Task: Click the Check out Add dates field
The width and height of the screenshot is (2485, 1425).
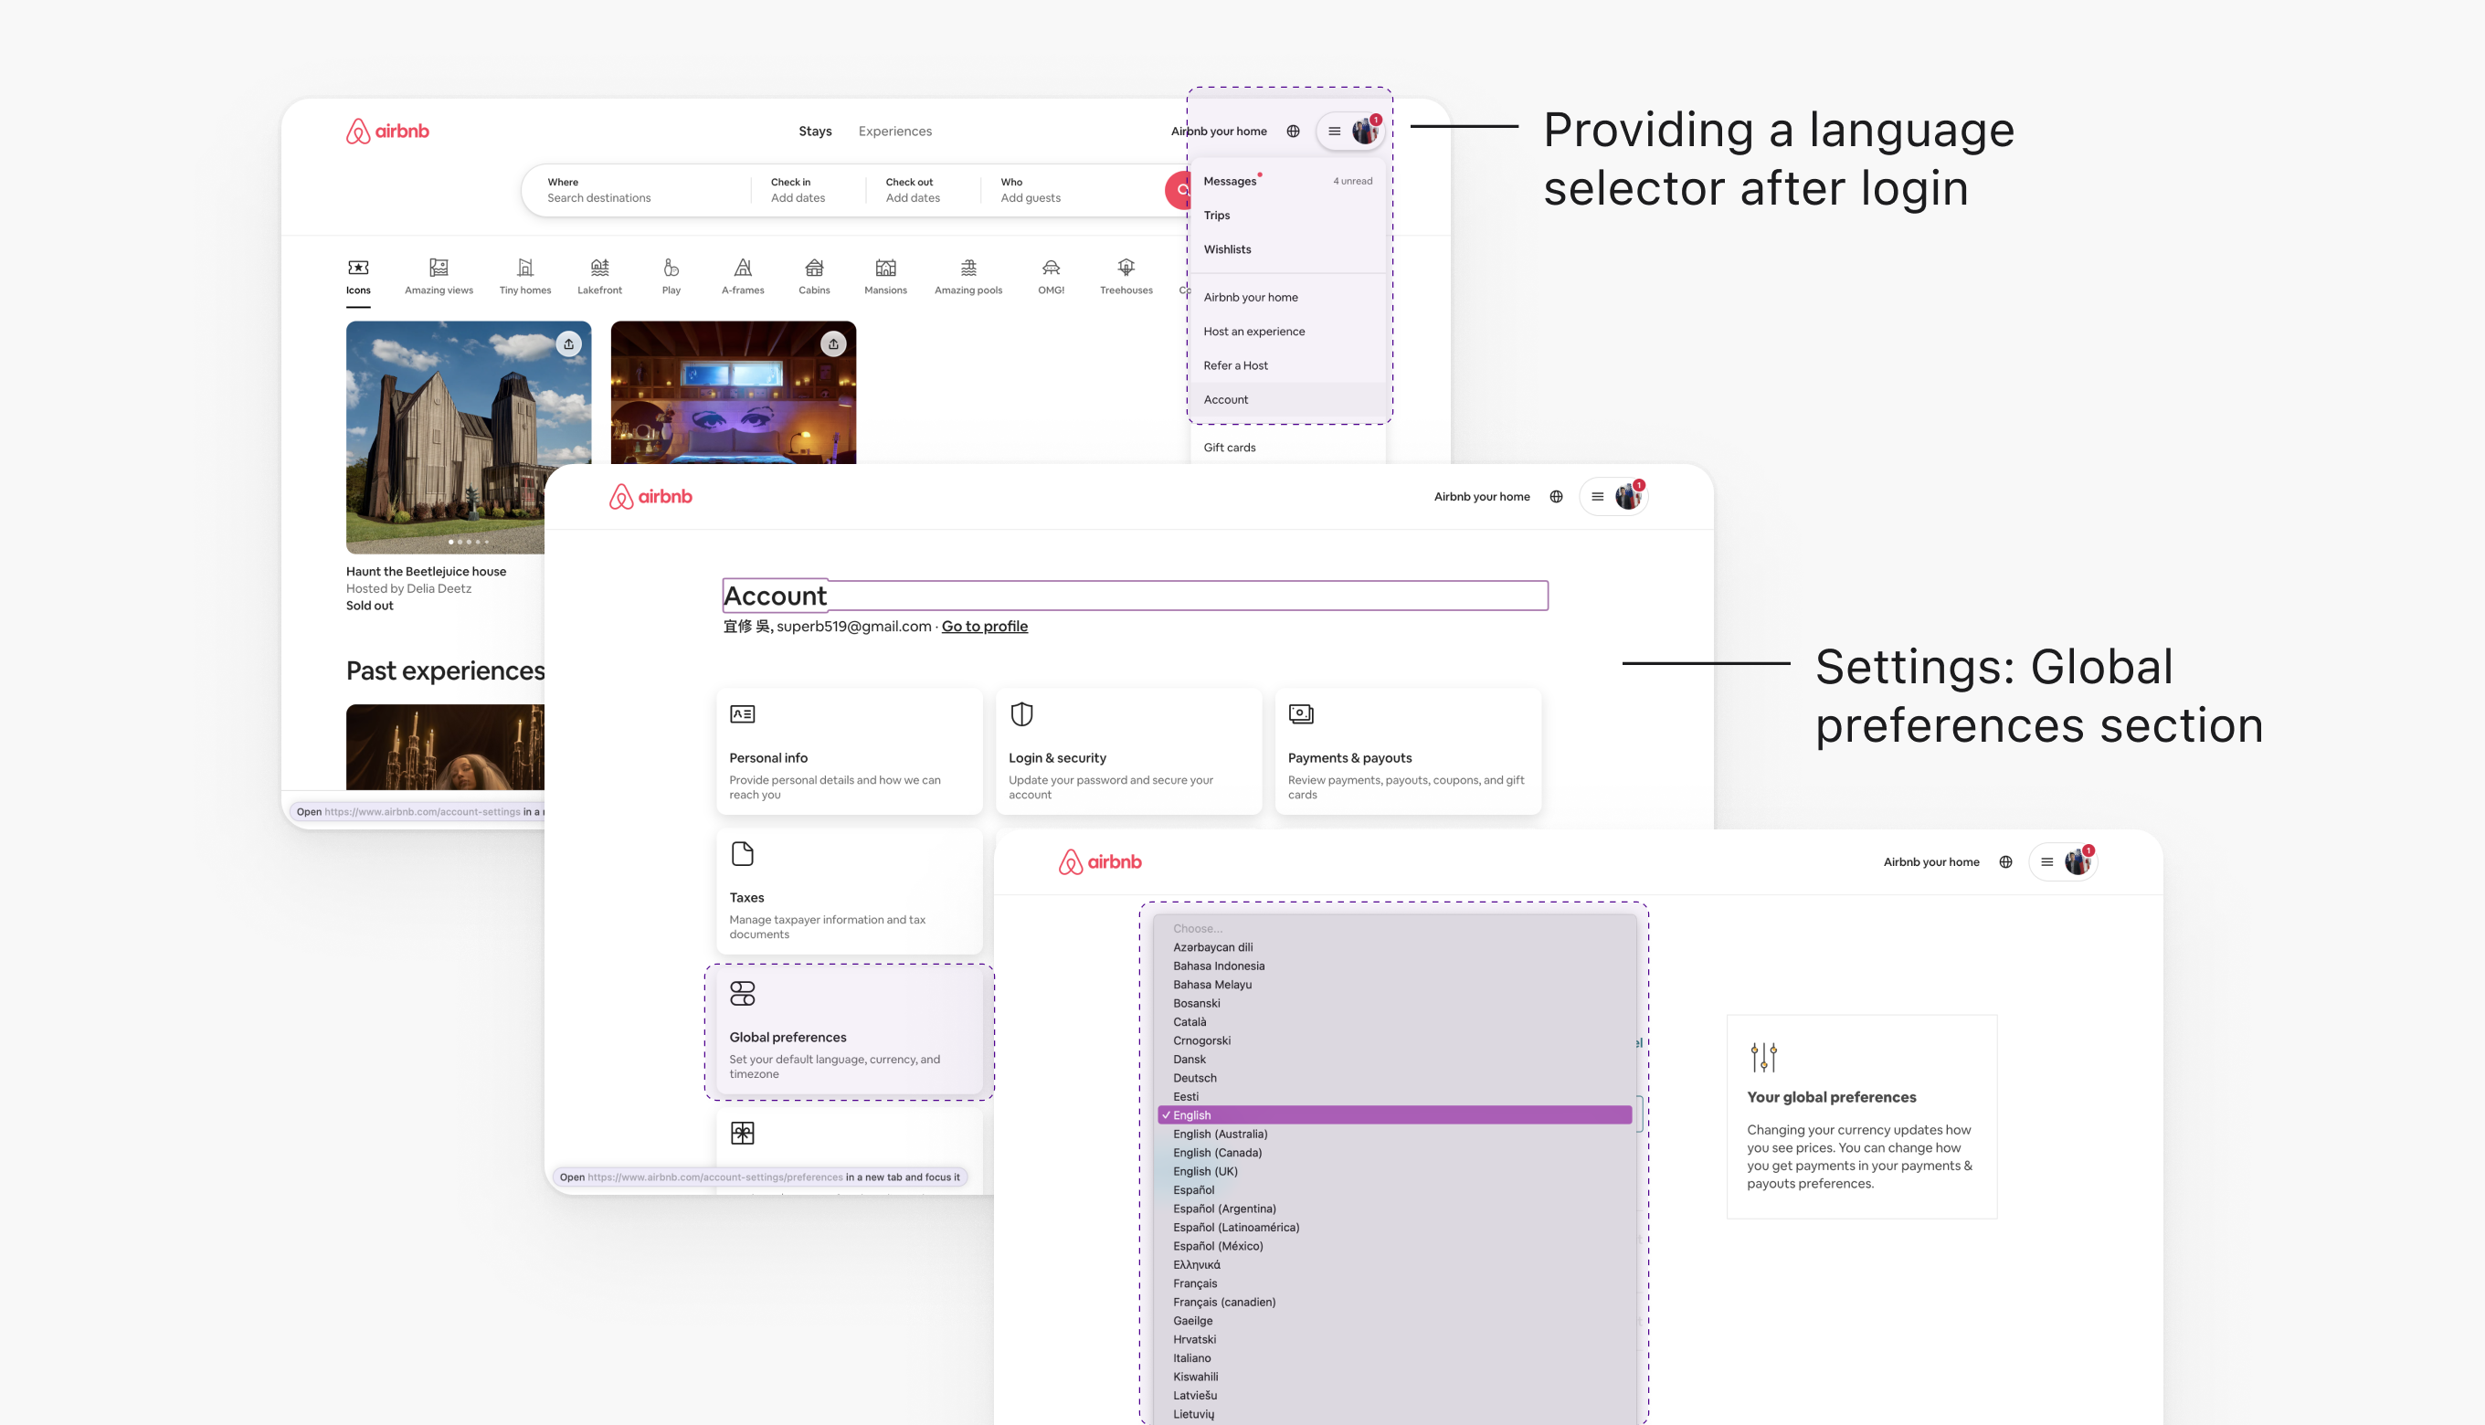Action: (923, 190)
